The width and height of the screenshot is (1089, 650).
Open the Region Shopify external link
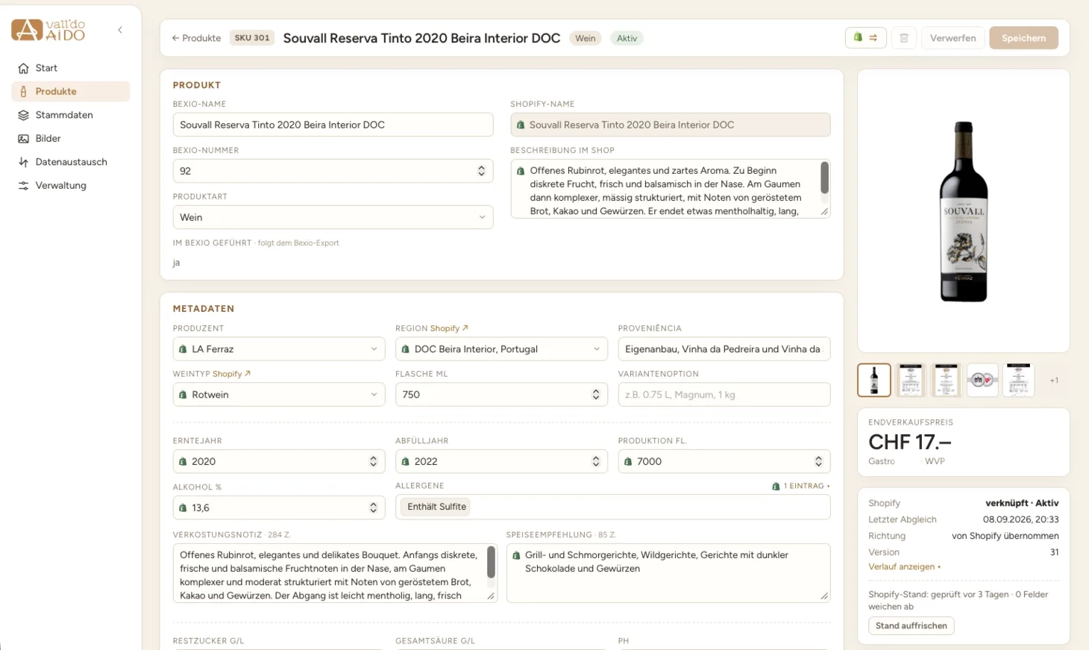point(449,328)
